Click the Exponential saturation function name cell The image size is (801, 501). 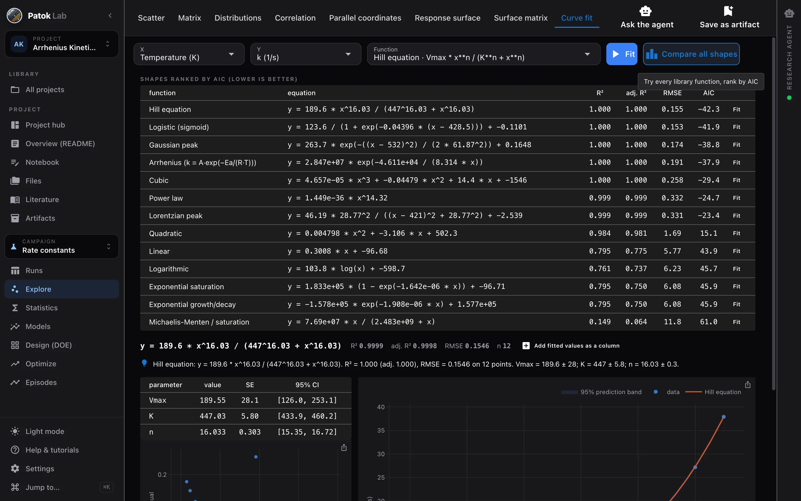(186, 287)
